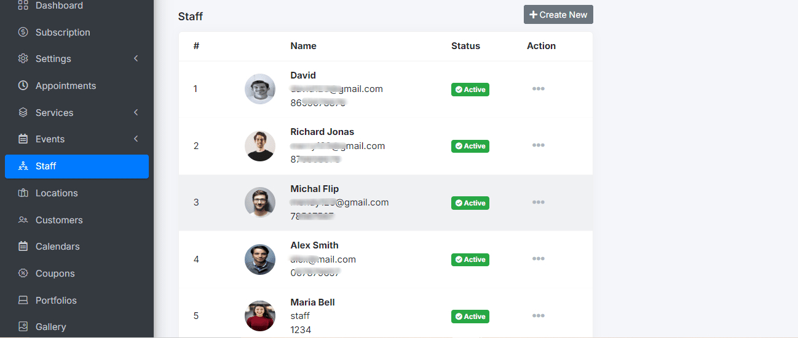Open action menu for Alex Smith
This screenshot has width=798, height=338.
(x=538, y=259)
